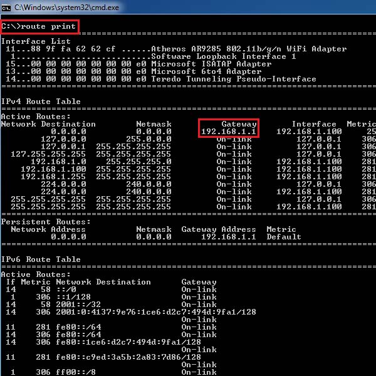Click the 'Persistent Routes:' heading

point(46,222)
